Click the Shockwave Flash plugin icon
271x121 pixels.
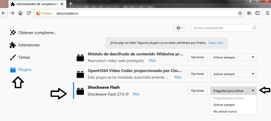click(80, 91)
